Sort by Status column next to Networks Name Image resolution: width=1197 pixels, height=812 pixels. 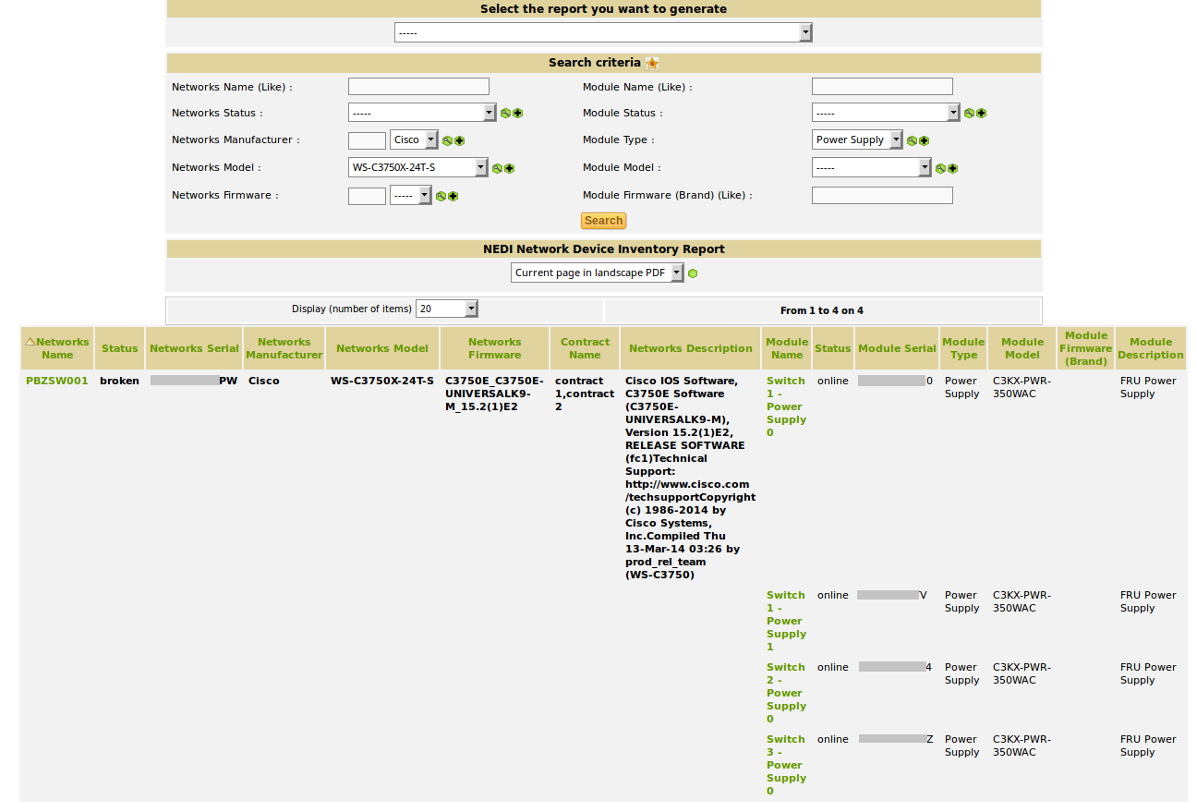click(x=120, y=348)
